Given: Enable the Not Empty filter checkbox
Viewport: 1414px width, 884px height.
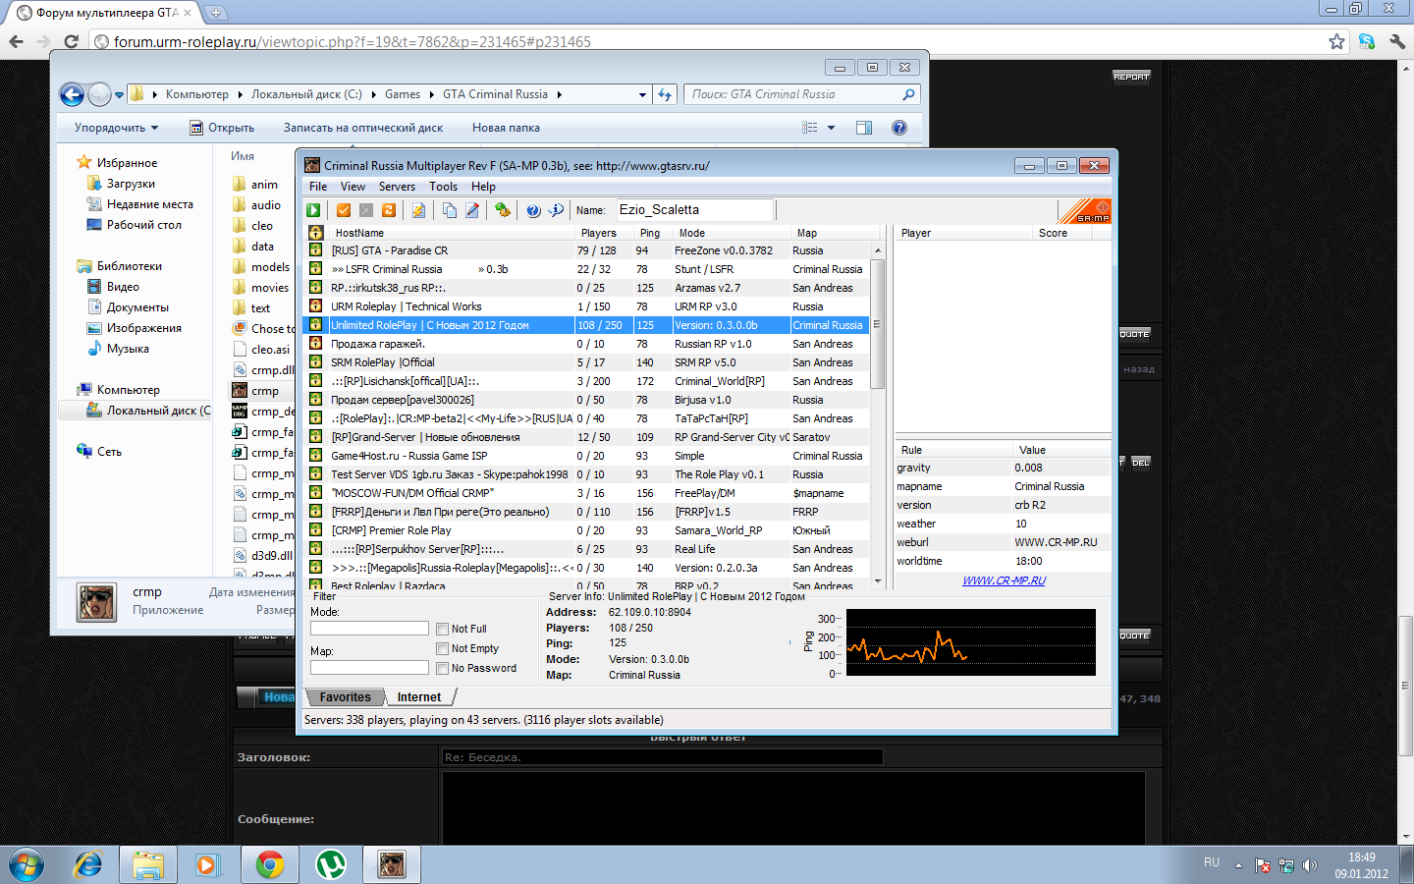Looking at the screenshot, I should tap(443, 648).
